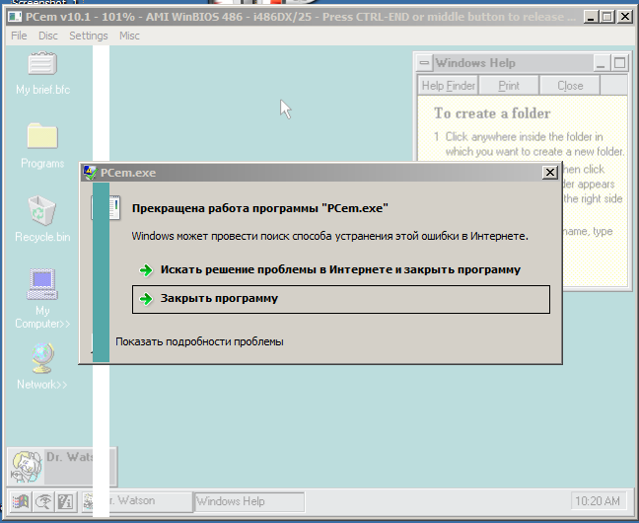Choose 'Искать решение проблемы в Интернете' option
The width and height of the screenshot is (639, 523).
pos(340,270)
